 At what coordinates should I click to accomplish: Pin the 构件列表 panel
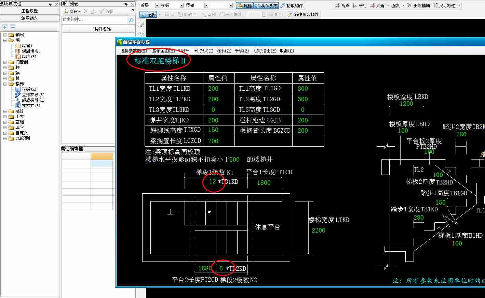(x=126, y=4)
